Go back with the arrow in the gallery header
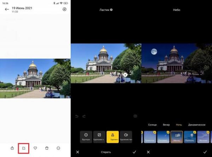This screenshot has width=212, height=157. pyautogui.click(x=7, y=9)
